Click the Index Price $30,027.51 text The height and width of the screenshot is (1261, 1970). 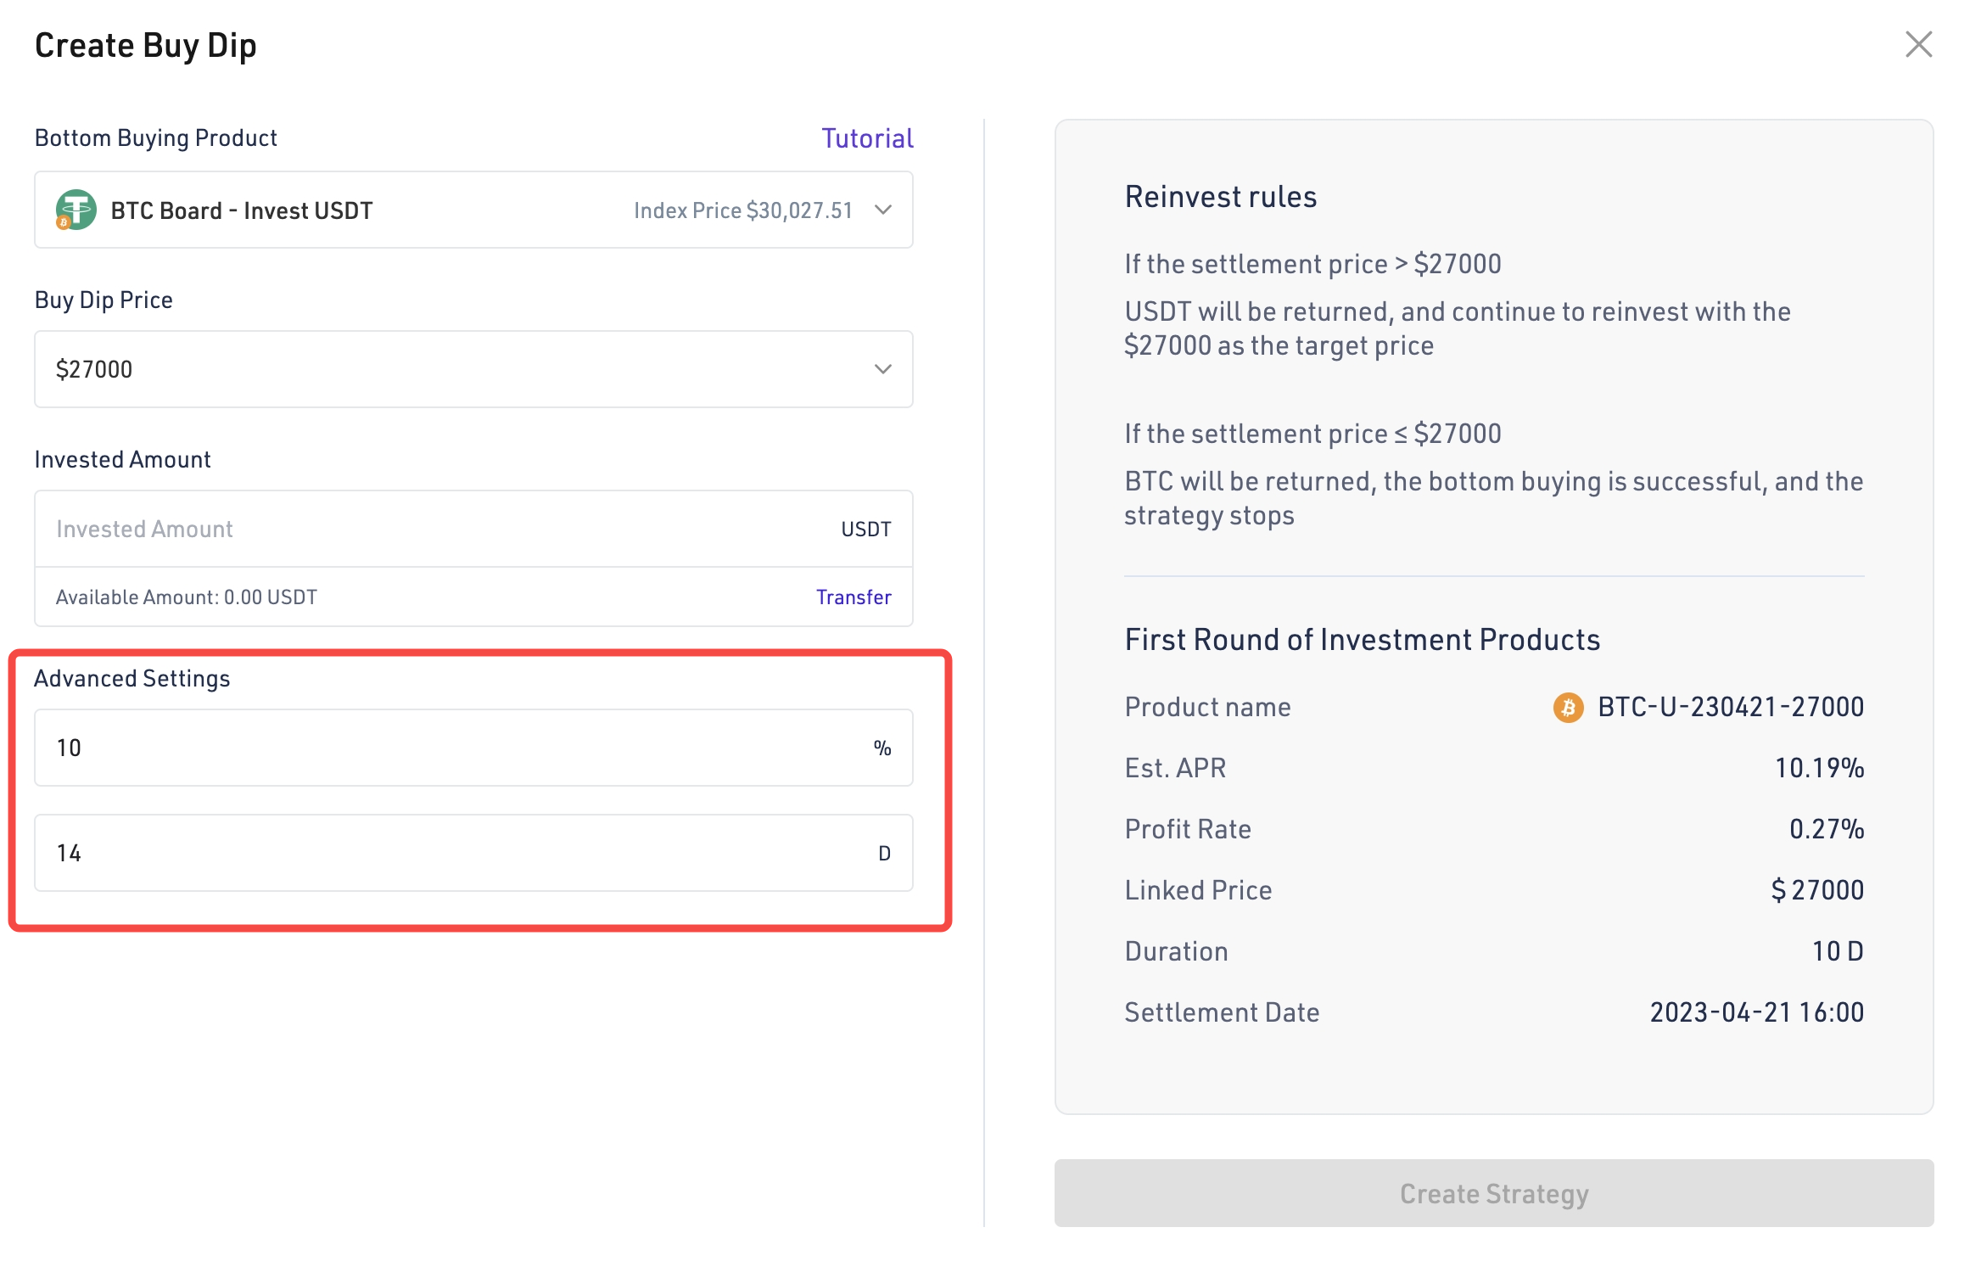[742, 210]
